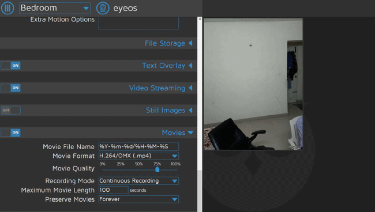Open the Movie Format dropdown
Viewport: 375px width, 212px height.
point(138,156)
